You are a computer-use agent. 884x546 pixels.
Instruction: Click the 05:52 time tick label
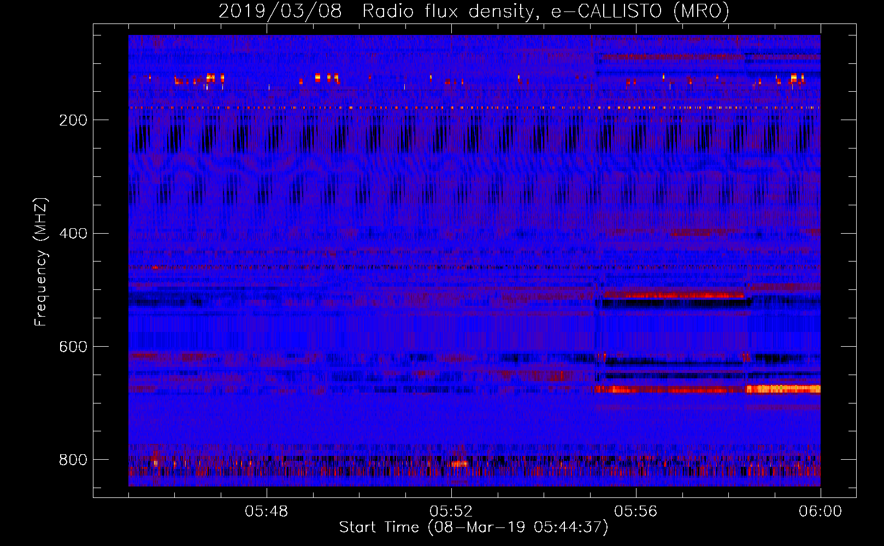(x=451, y=512)
